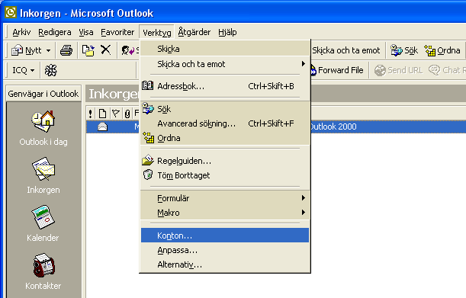
Task: Open the Kontakter shortcut icon
Action: coord(43,265)
